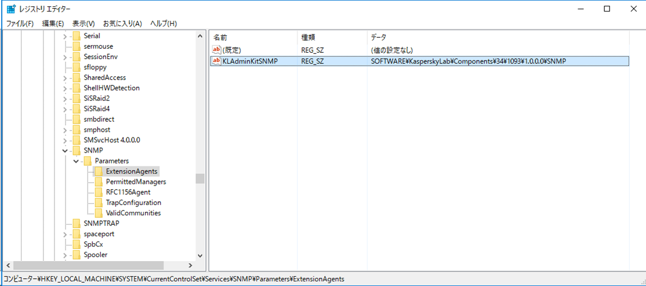Screen dimensions: 646x286
Task: Expand the spaceport tree node
Action: pyautogui.click(x=65, y=234)
